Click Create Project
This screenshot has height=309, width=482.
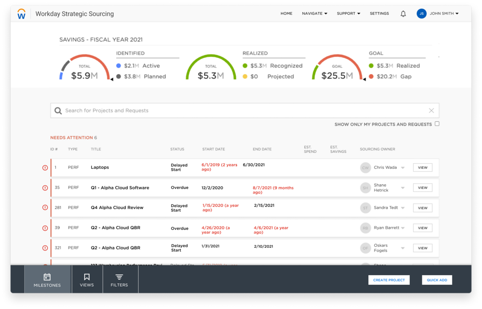pyautogui.click(x=389, y=280)
